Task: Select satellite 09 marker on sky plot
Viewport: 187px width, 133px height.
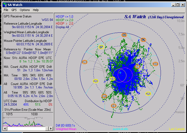Action: pyautogui.click(x=124, y=35)
